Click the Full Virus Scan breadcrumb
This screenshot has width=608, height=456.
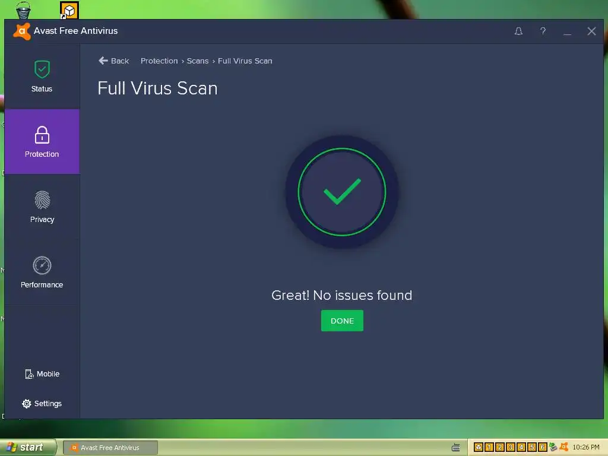[x=245, y=61]
